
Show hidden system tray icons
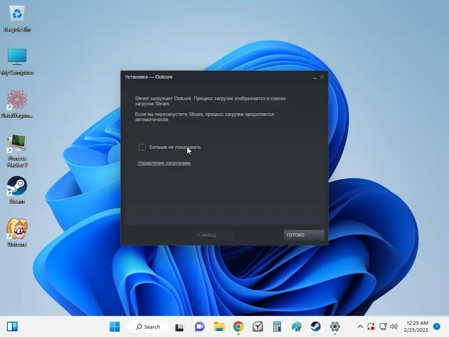coord(360,326)
